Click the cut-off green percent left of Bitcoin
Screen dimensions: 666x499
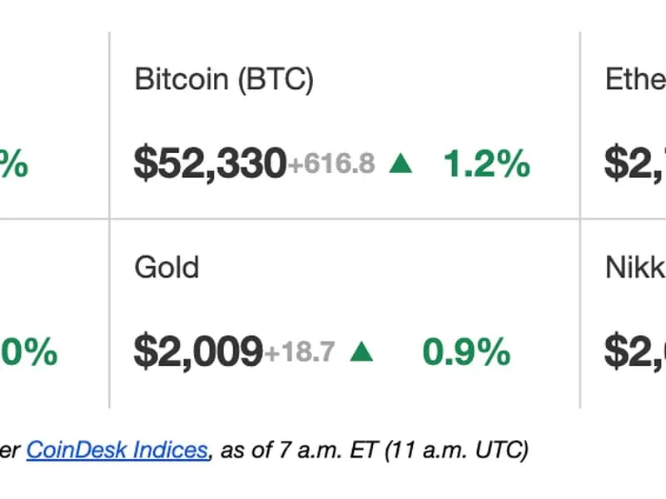pyautogui.click(x=14, y=165)
